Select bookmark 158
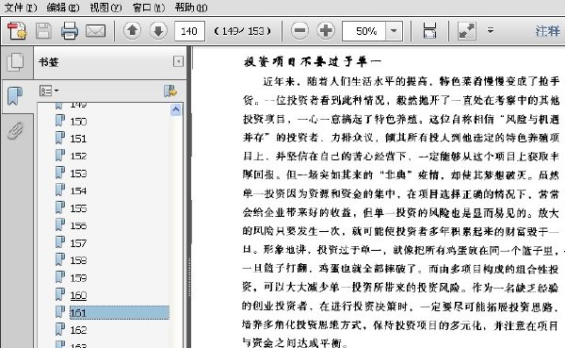This screenshot has height=348, width=565. pyautogui.click(x=78, y=260)
